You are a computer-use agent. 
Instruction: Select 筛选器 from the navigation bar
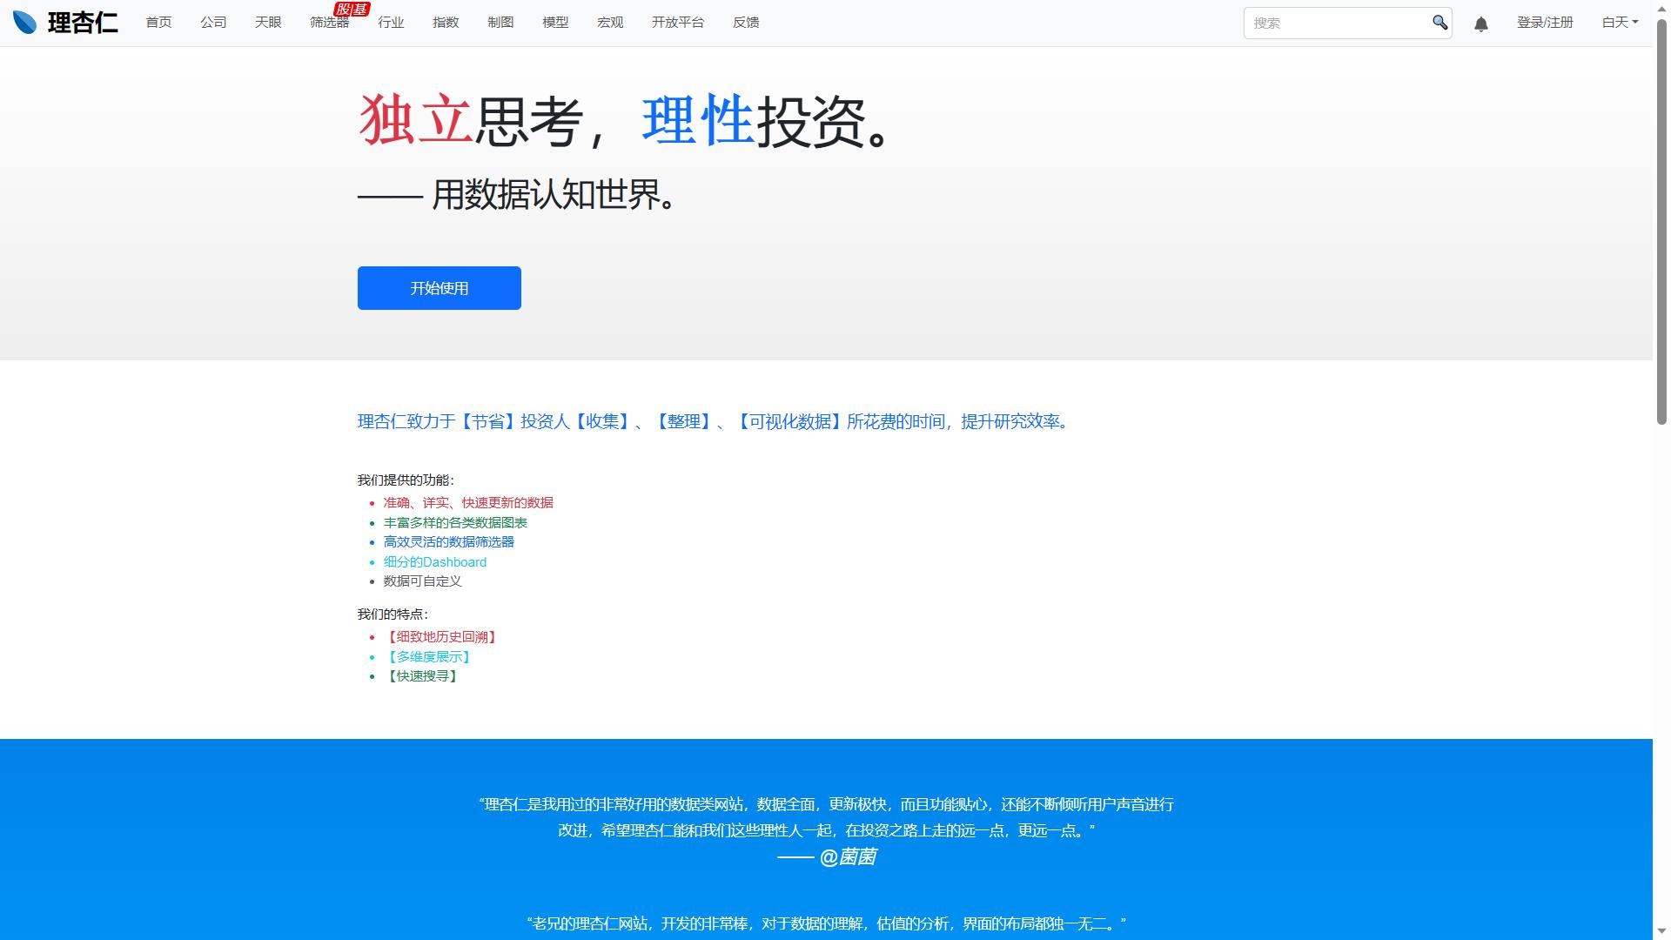(330, 23)
